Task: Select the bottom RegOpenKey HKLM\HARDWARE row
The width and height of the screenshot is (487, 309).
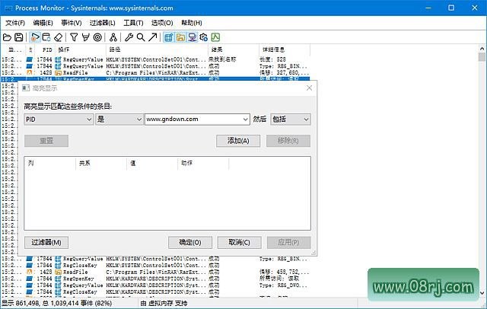Action: tap(155, 279)
